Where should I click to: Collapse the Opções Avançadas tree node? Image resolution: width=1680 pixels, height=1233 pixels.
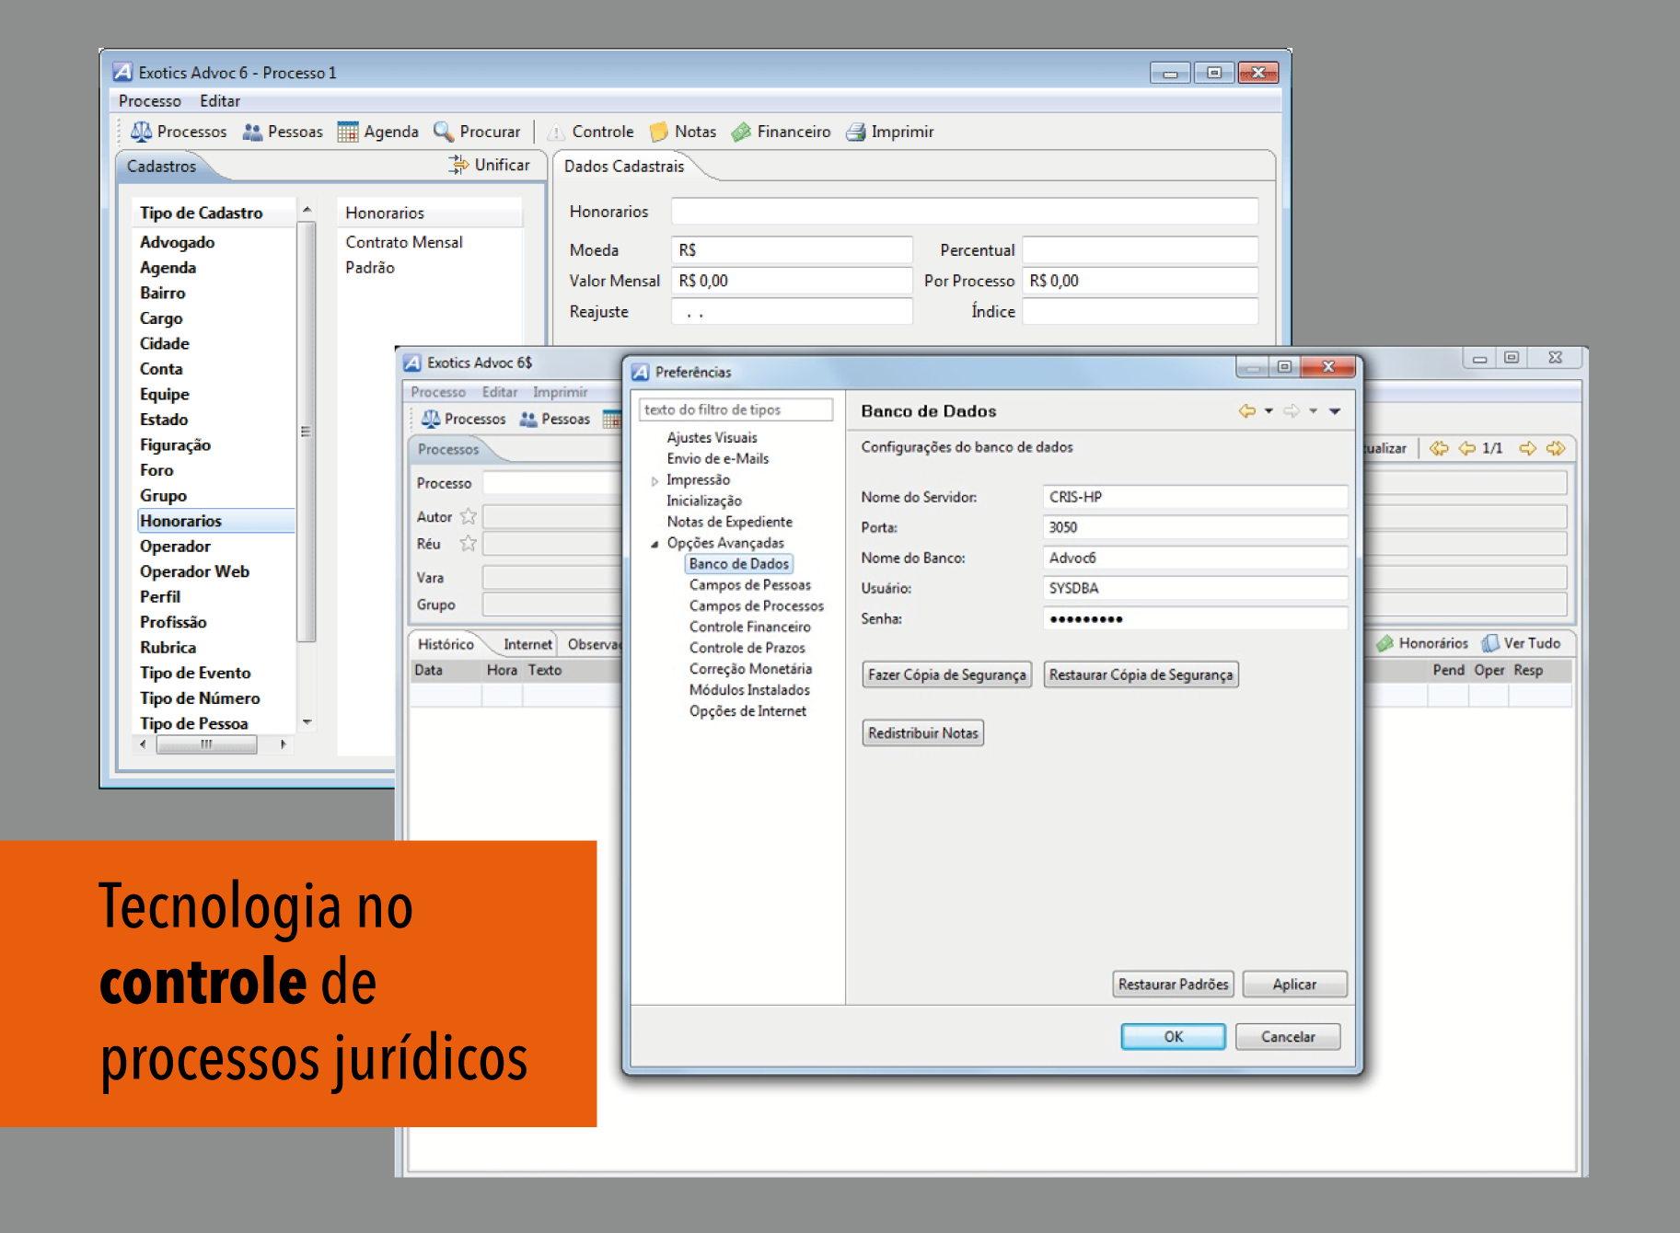pyautogui.click(x=655, y=544)
